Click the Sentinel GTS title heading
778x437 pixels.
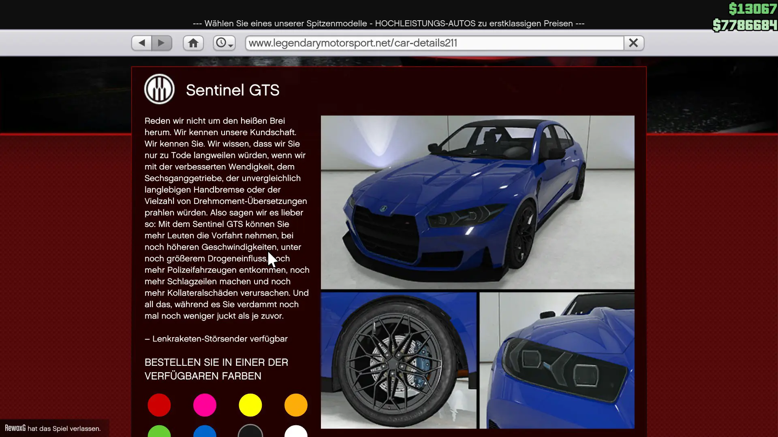click(x=233, y=90)
